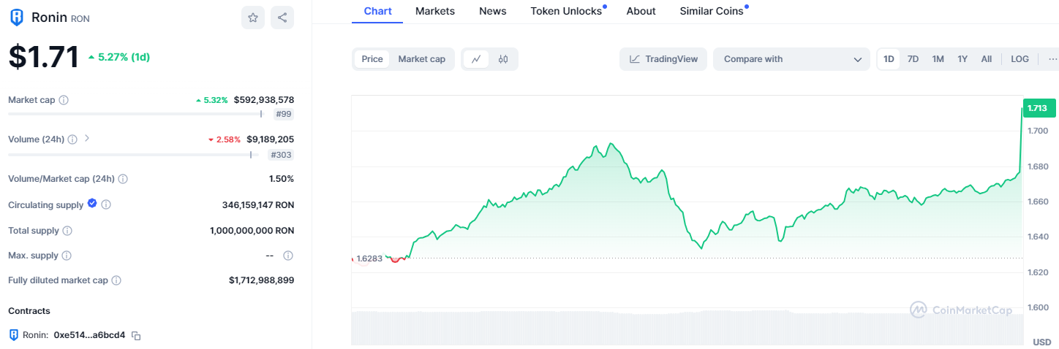Open the three-dot more chart options
The image size is (1059, 349).
click(1052, 59)
